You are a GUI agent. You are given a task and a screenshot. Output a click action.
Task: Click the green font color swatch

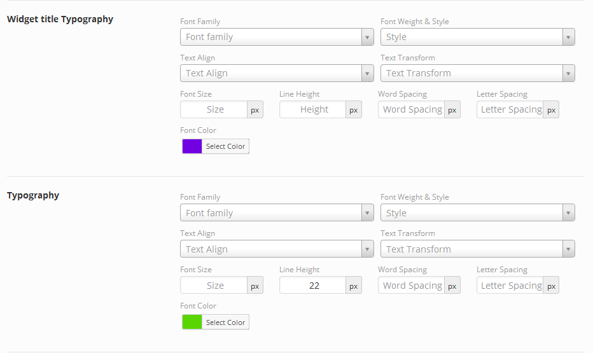pyautogui.click(x=192, y=322)
